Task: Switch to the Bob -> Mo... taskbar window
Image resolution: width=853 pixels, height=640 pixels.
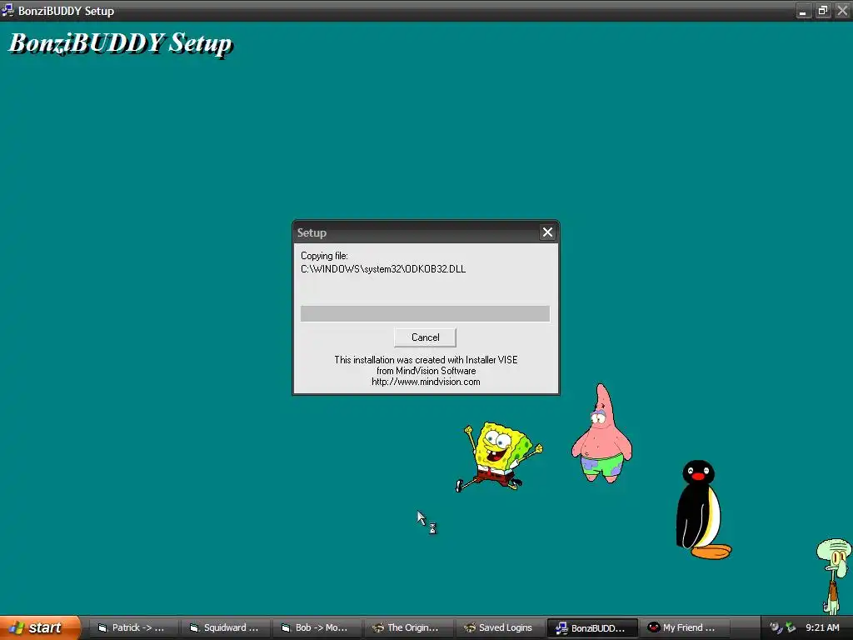Action: (x=316, y=627)
